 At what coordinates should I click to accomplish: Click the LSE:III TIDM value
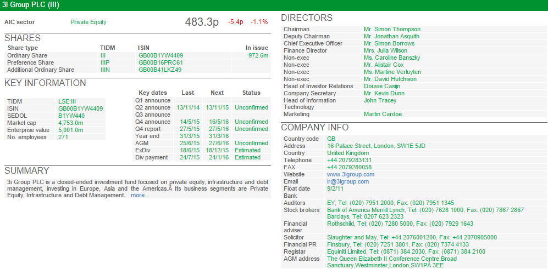coord(67,101)
